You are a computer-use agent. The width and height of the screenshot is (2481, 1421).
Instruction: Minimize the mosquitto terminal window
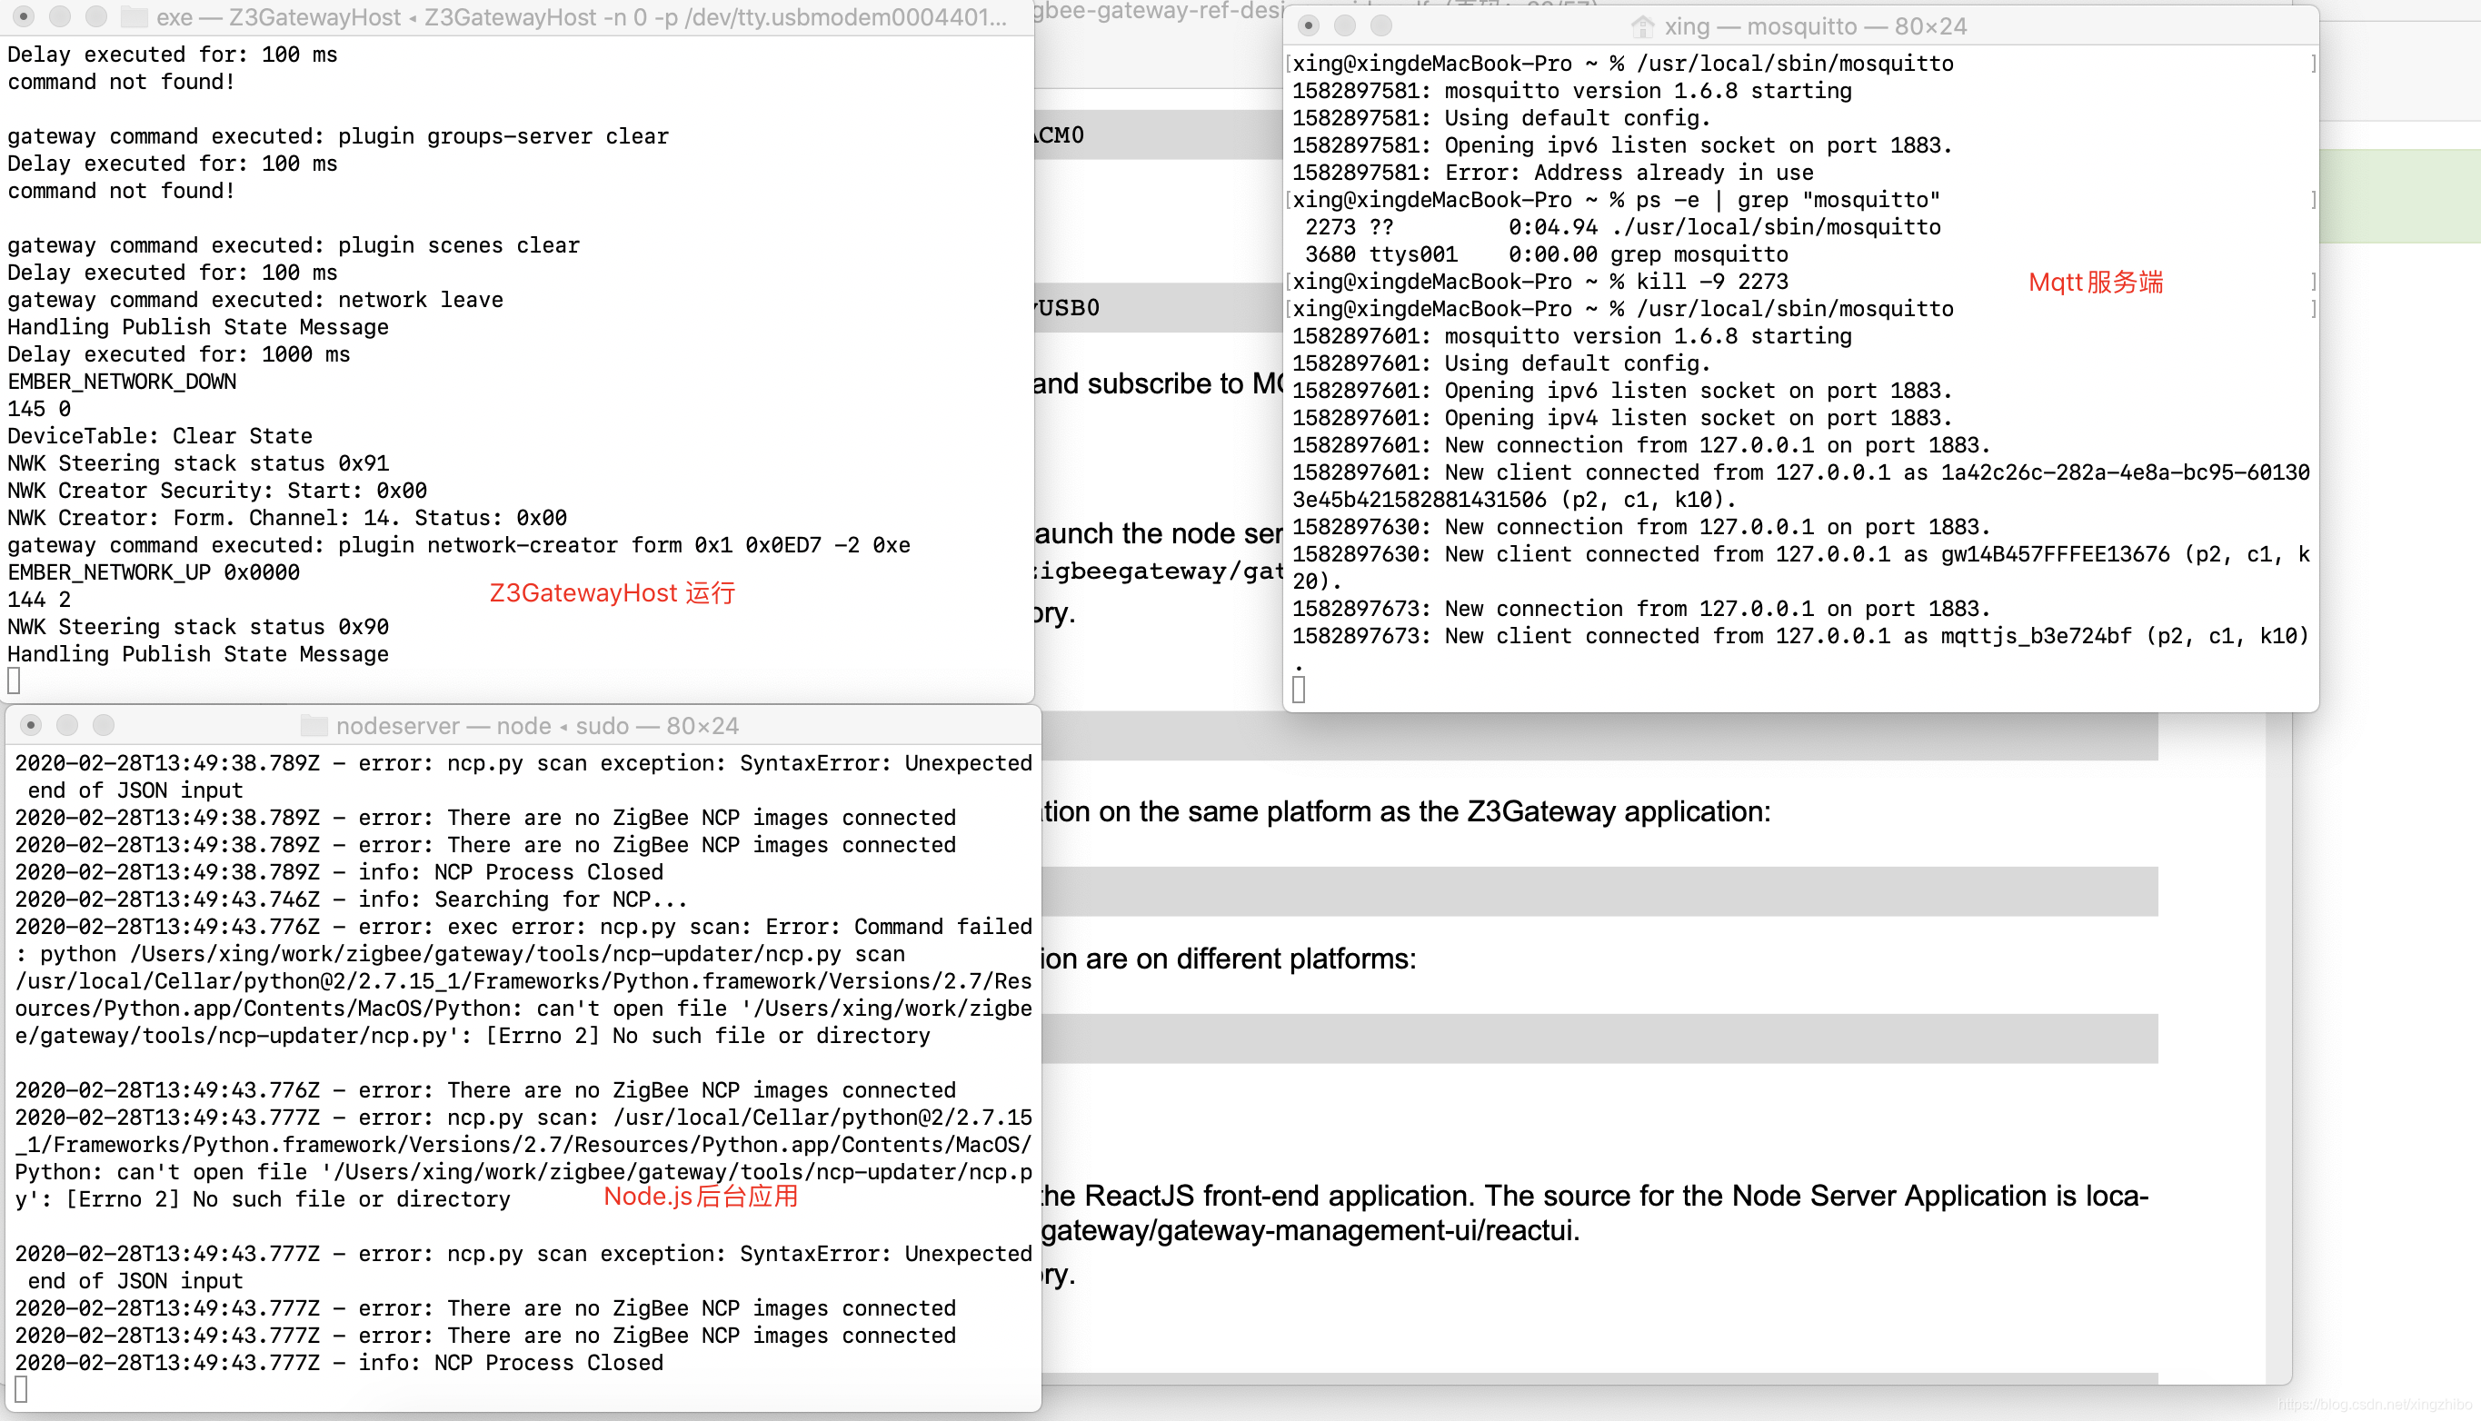point(1345,25)
